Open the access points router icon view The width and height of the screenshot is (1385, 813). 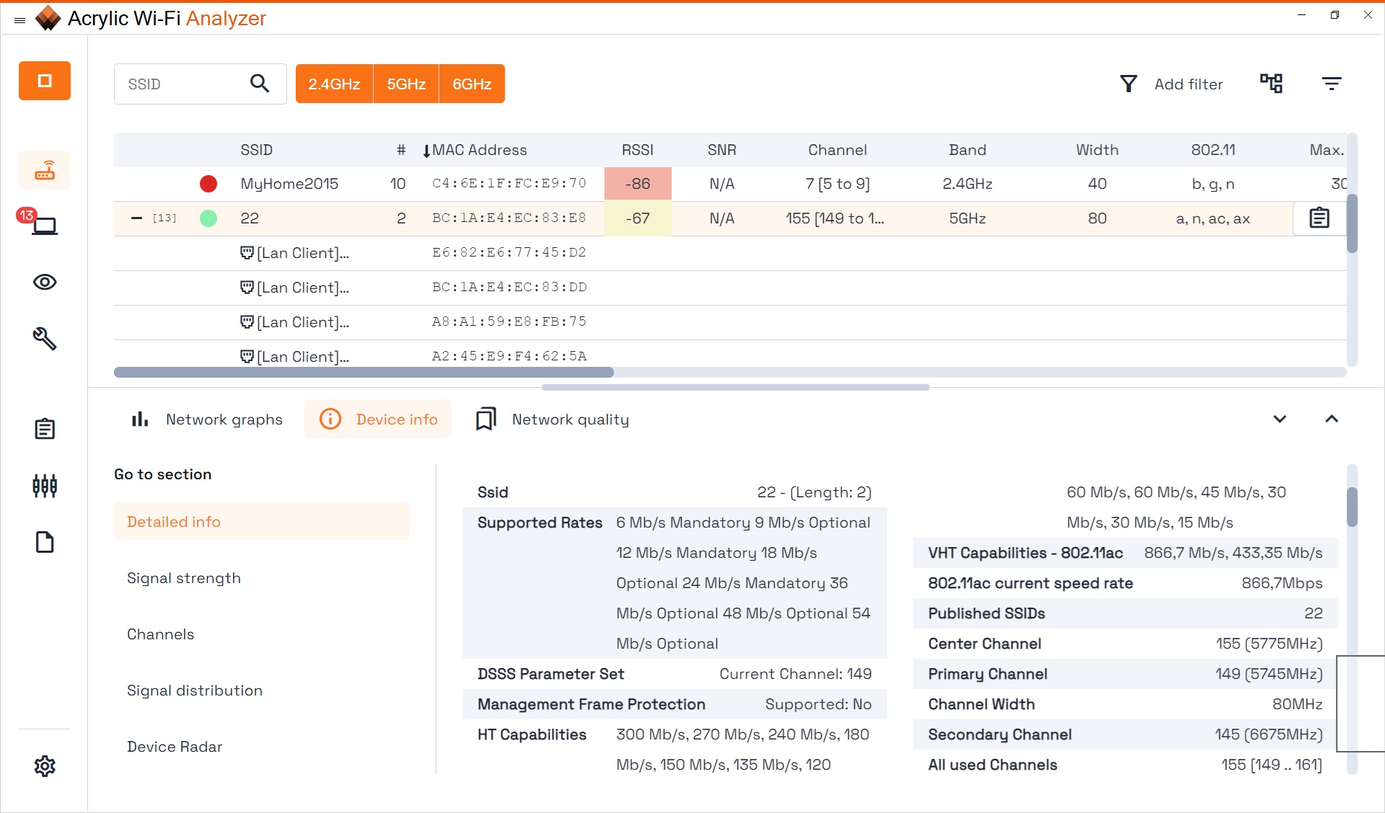pyautogui.click(x=45, y=171)
